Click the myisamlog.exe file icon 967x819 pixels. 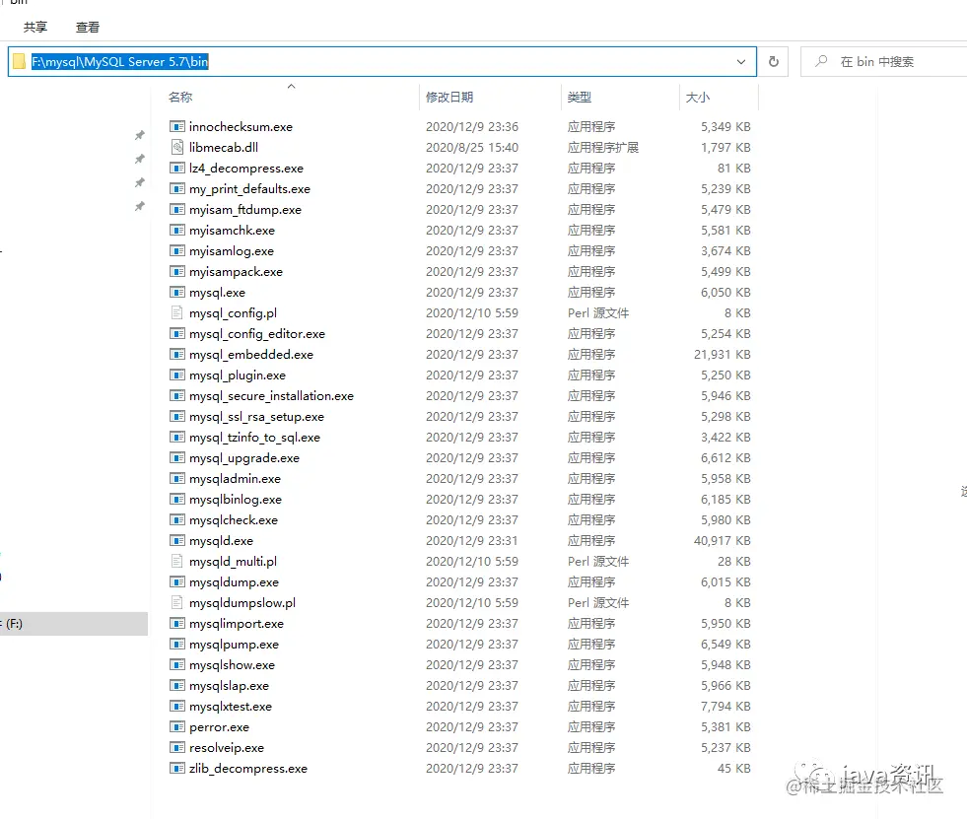(177, 251)
